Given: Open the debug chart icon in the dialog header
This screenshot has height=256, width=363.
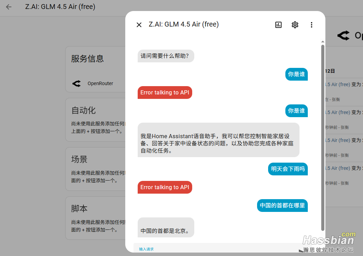Looking at the screenshot, I should coord(278,25).
